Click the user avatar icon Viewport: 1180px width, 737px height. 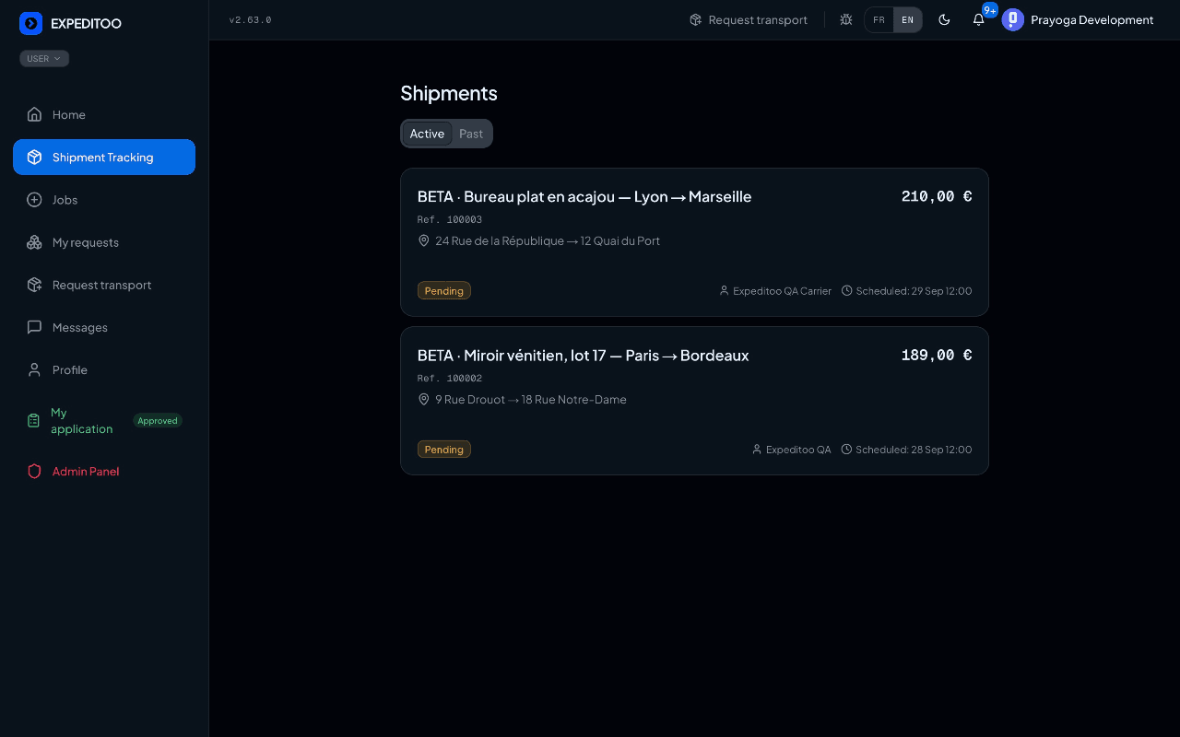tap(1013, 19)
